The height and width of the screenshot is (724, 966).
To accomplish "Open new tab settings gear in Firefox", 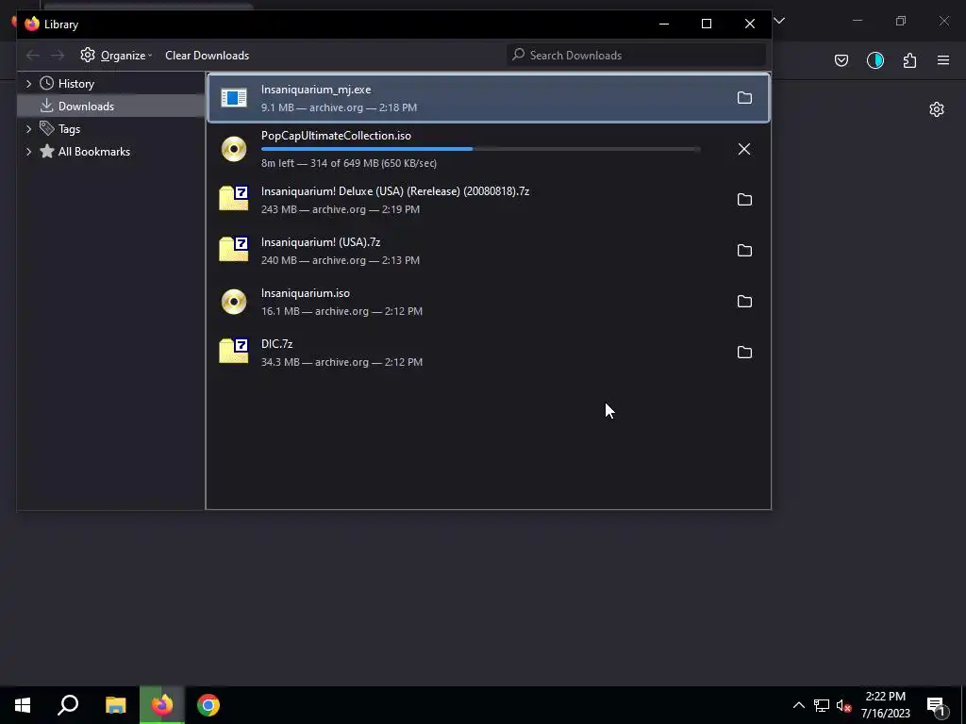I will (x=937, y=109).
